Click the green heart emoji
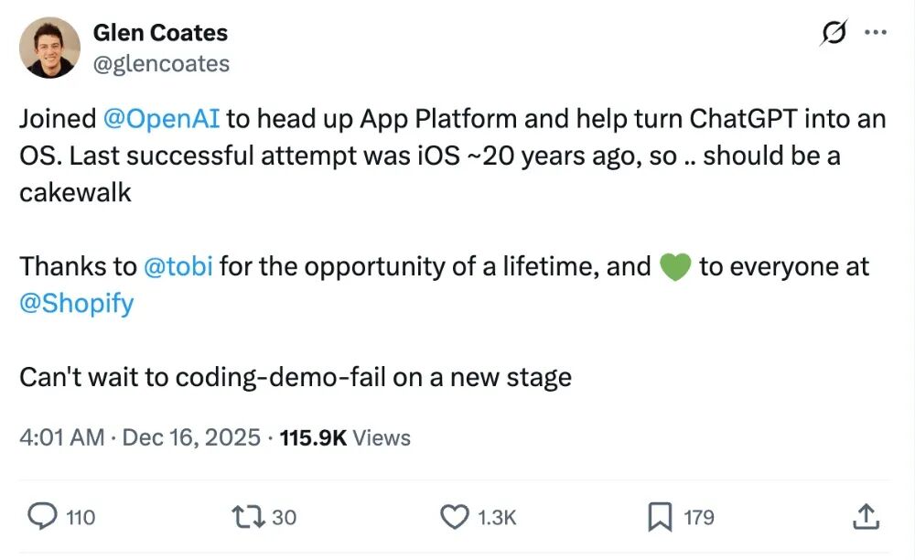 tap(674, 266)
